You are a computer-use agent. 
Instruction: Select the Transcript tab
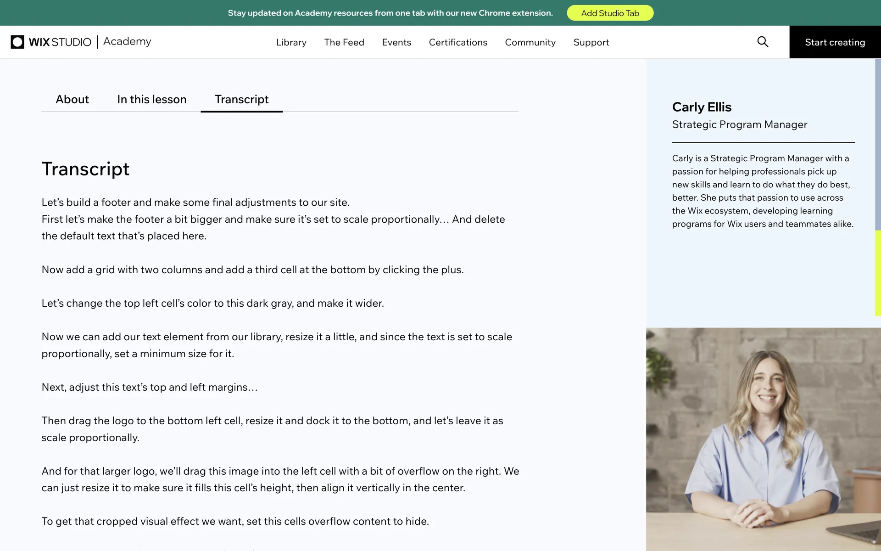click(x=241, y=99)
